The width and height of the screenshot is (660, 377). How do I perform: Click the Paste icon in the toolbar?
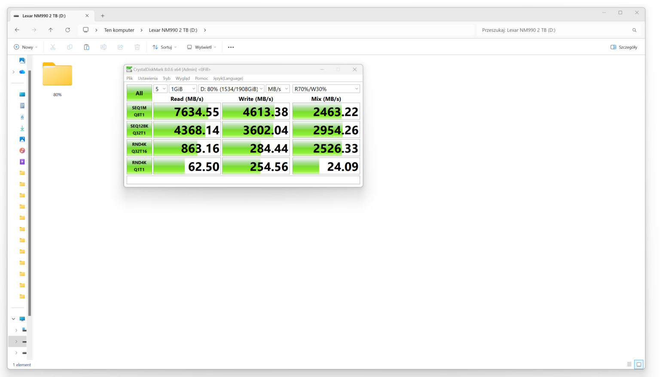point(86,47)
